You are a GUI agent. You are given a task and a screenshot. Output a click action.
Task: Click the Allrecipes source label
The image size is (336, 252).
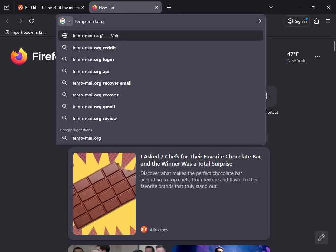tap(159, 230)
